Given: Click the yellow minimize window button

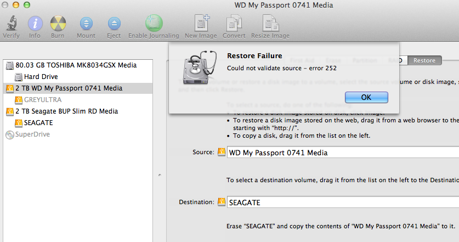Looking at the screenshot, I should [16, 5].
